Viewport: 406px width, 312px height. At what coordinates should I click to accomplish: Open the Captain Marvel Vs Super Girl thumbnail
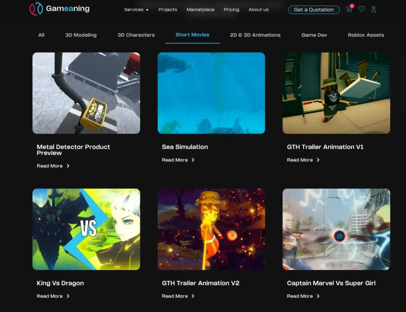click(336, 229)
